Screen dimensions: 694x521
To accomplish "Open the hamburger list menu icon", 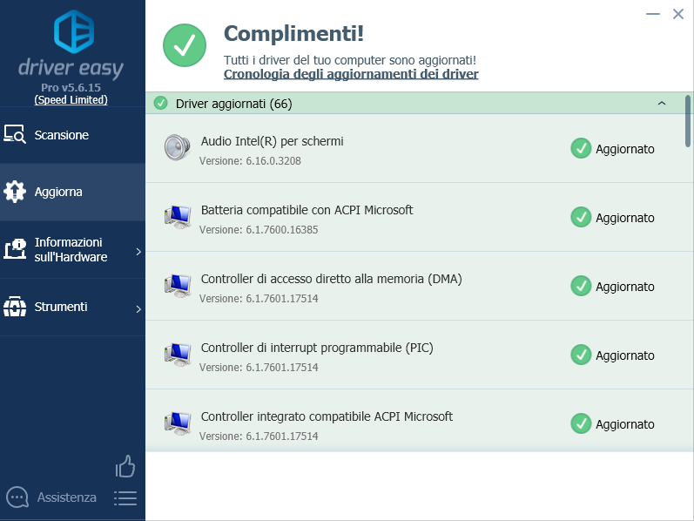I will tap(125, 498).
